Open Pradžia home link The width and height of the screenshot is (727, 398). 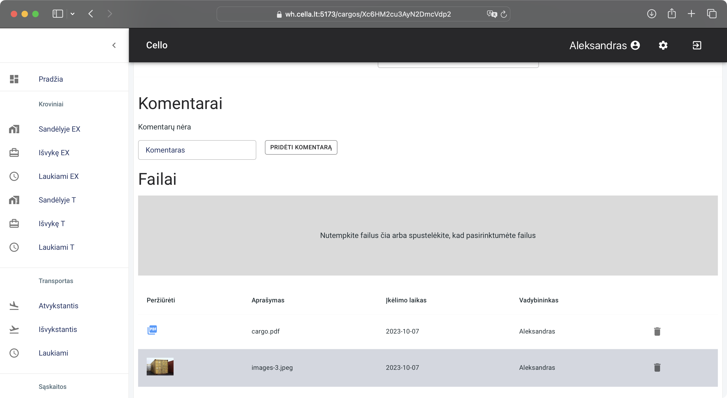[x=51, y=79]
